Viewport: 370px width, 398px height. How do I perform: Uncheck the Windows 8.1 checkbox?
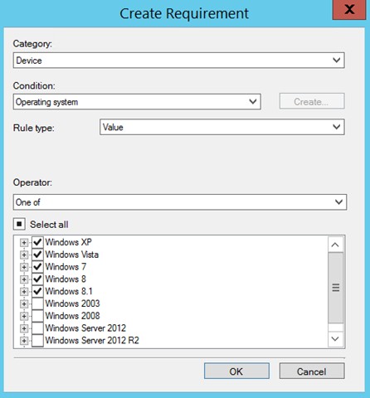point(37,291)
